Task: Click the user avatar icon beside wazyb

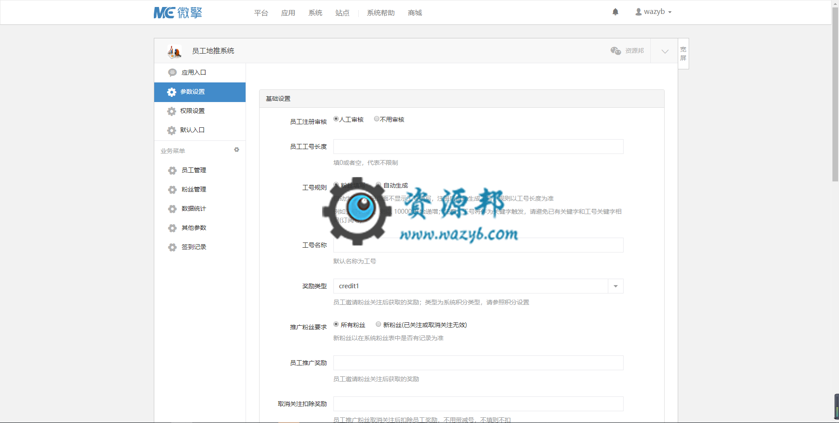Action: coord(638,12)
